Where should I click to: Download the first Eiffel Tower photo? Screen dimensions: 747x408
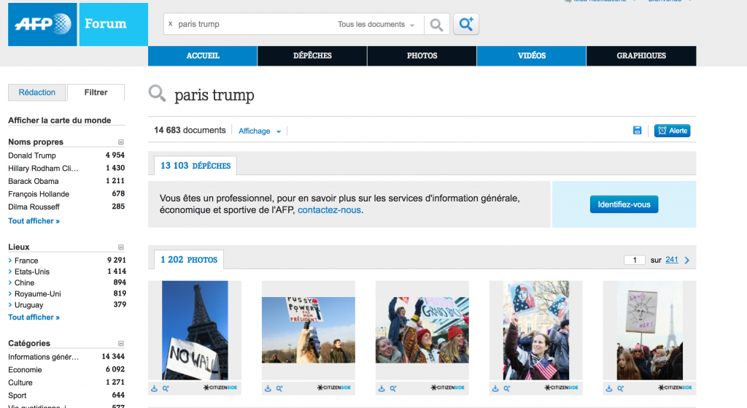pos(154,388)
